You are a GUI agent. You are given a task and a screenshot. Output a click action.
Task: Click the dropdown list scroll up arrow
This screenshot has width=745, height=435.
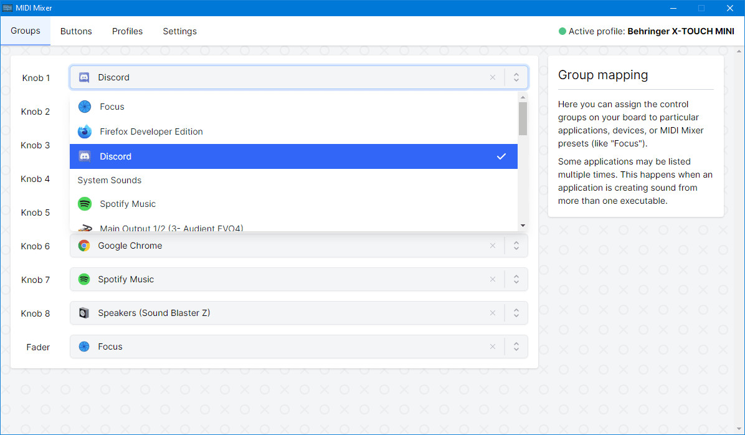pyautogui.click(x=523, y=97)
